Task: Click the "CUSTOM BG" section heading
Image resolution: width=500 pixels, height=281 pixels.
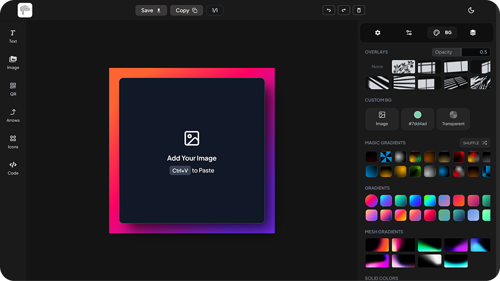Action: click(x=378, y=100)
